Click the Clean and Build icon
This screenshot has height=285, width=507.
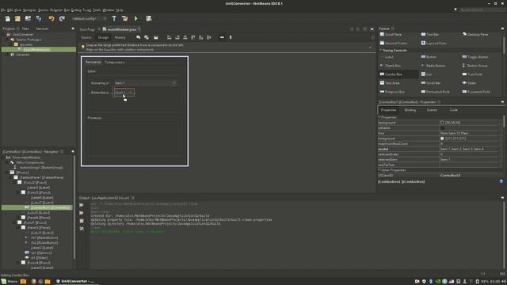tap(125, 19)
